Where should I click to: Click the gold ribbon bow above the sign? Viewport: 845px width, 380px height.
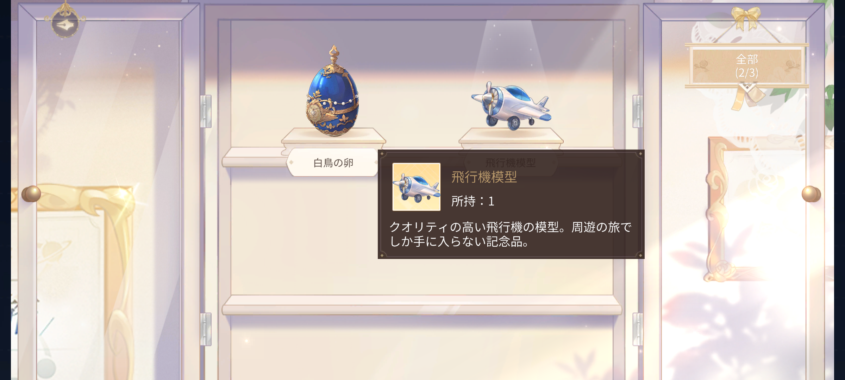tap(746, 17)
